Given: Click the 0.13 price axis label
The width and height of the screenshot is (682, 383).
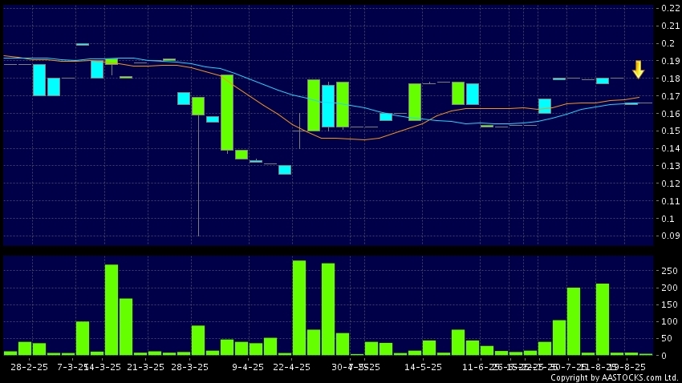Looking at the screenshot, I should [670, 166].
